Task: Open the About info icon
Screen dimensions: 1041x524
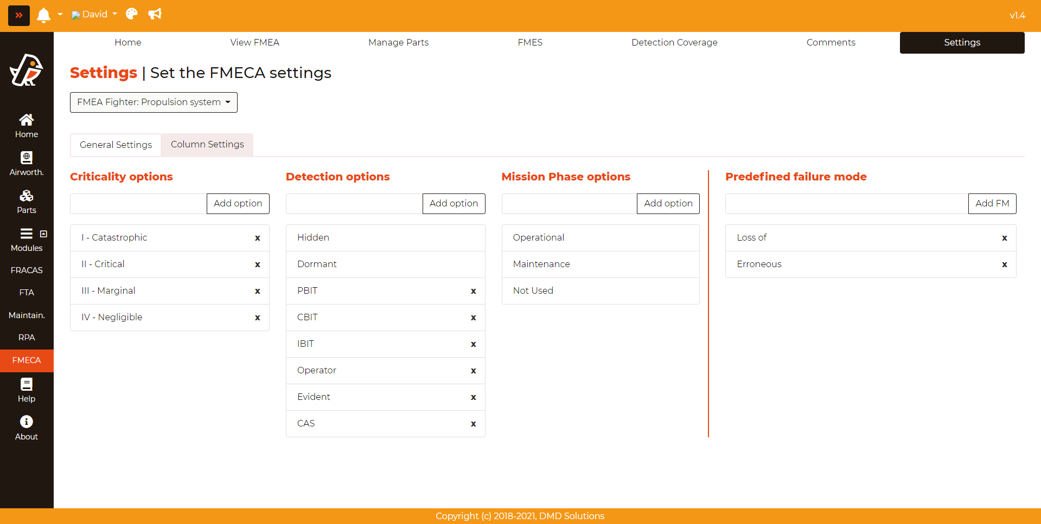Action: 27,428
